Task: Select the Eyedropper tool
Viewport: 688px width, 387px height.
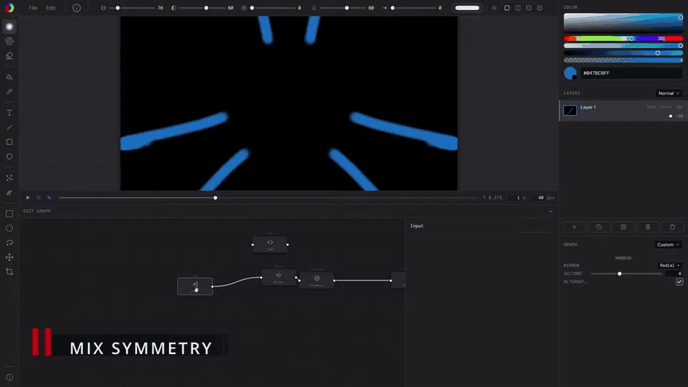Action: (9, 92)
